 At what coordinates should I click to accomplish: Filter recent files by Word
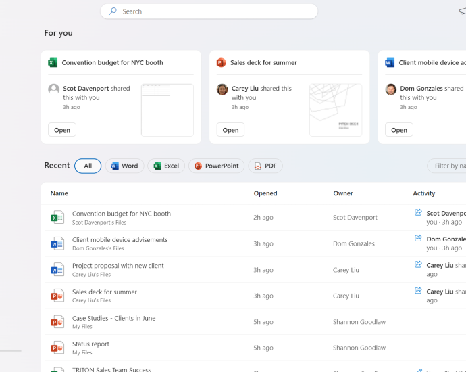(124, 166)
